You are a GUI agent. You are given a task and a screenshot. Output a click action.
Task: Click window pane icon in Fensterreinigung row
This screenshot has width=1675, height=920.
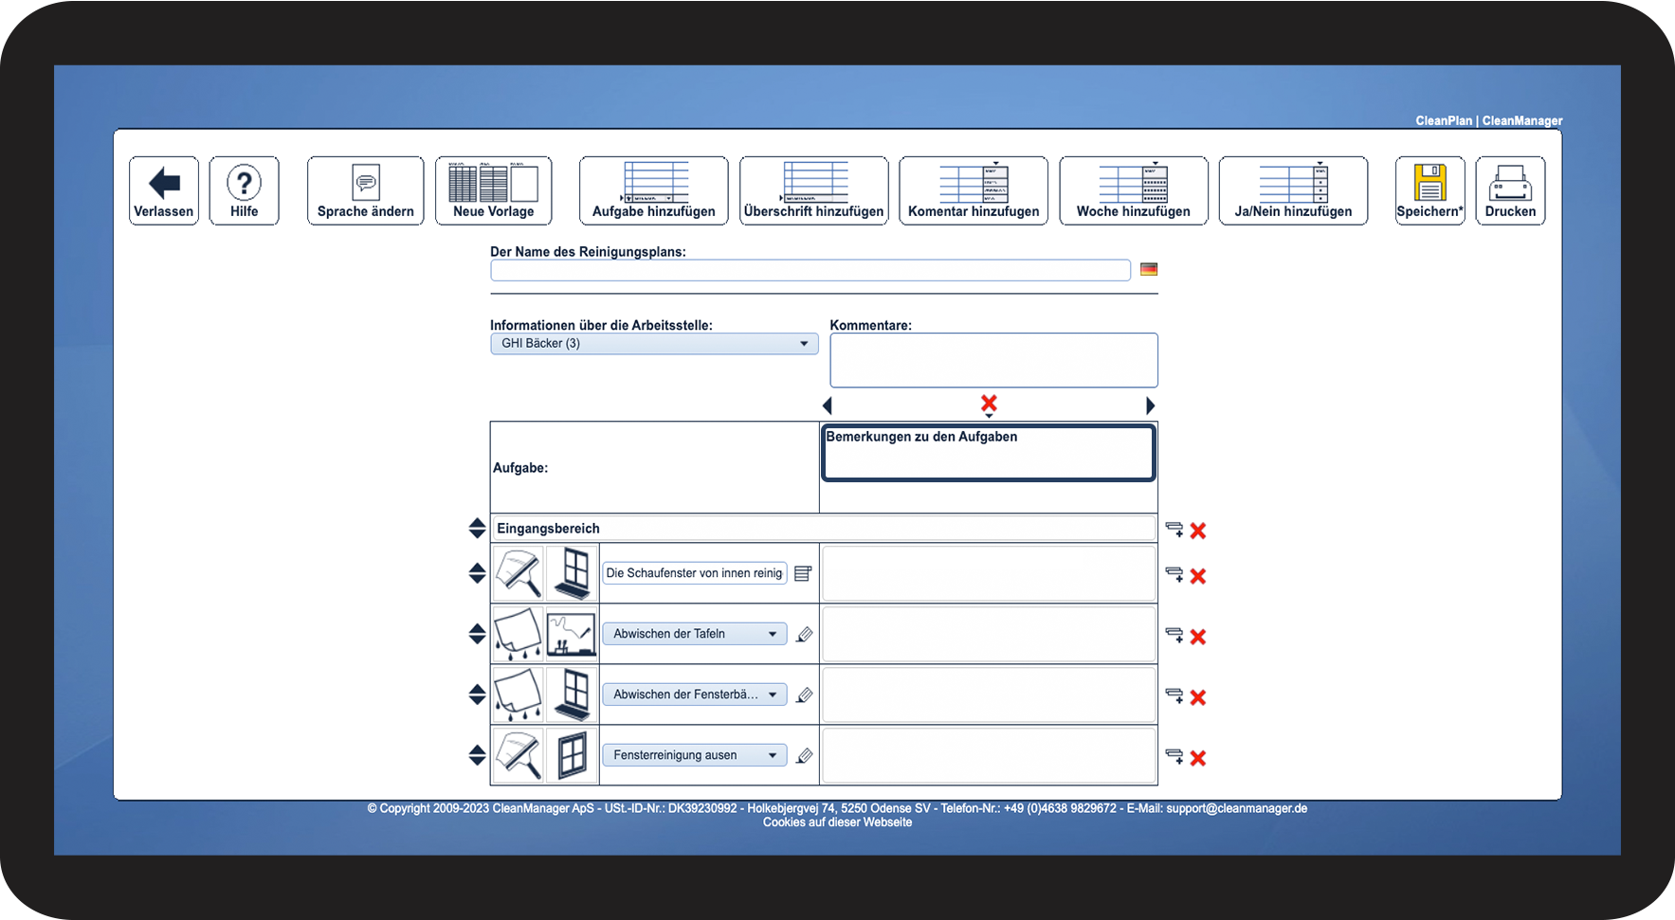coord(573,755)
